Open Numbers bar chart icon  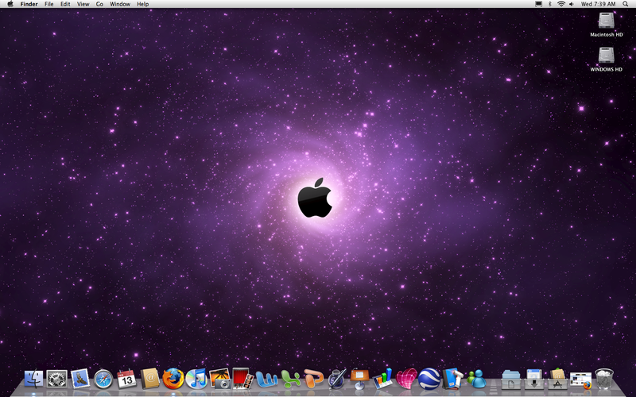tap(383, 379)
